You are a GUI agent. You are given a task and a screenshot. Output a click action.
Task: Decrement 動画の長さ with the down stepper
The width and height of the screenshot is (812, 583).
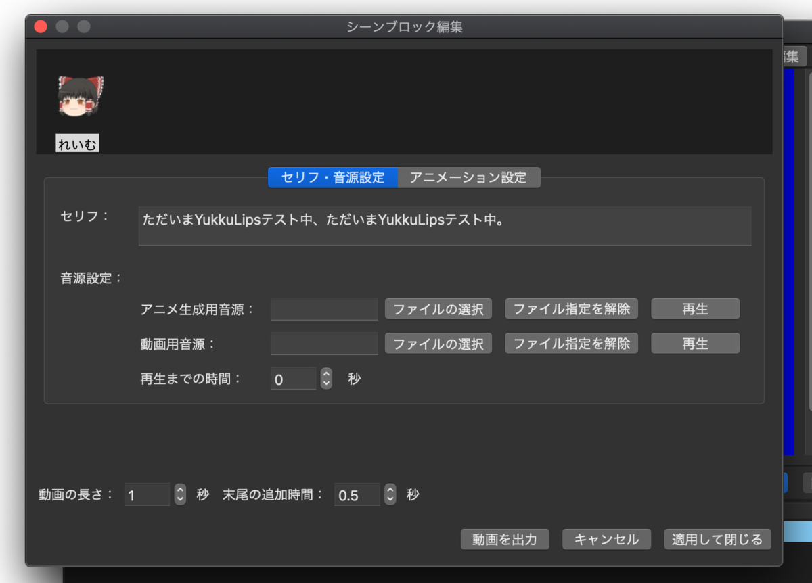179,498
